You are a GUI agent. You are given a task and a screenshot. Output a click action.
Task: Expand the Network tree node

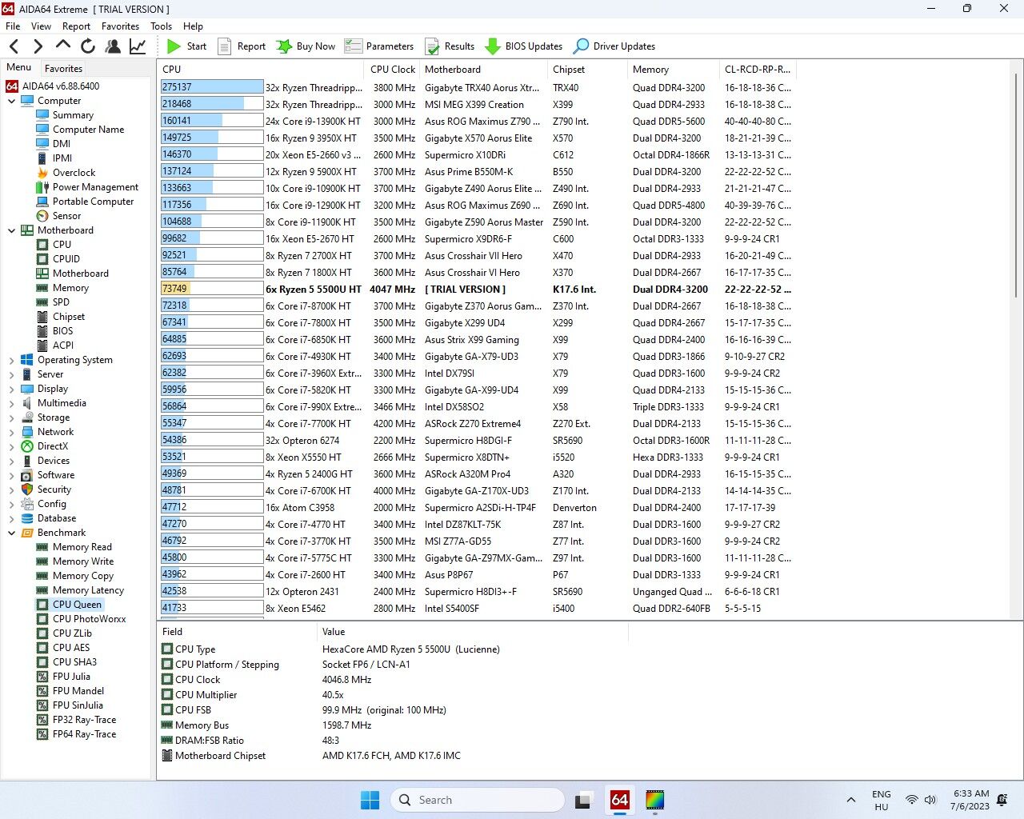11,432
